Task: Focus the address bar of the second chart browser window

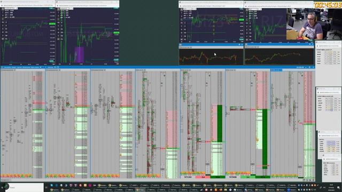Action: [x=88, y=6]
